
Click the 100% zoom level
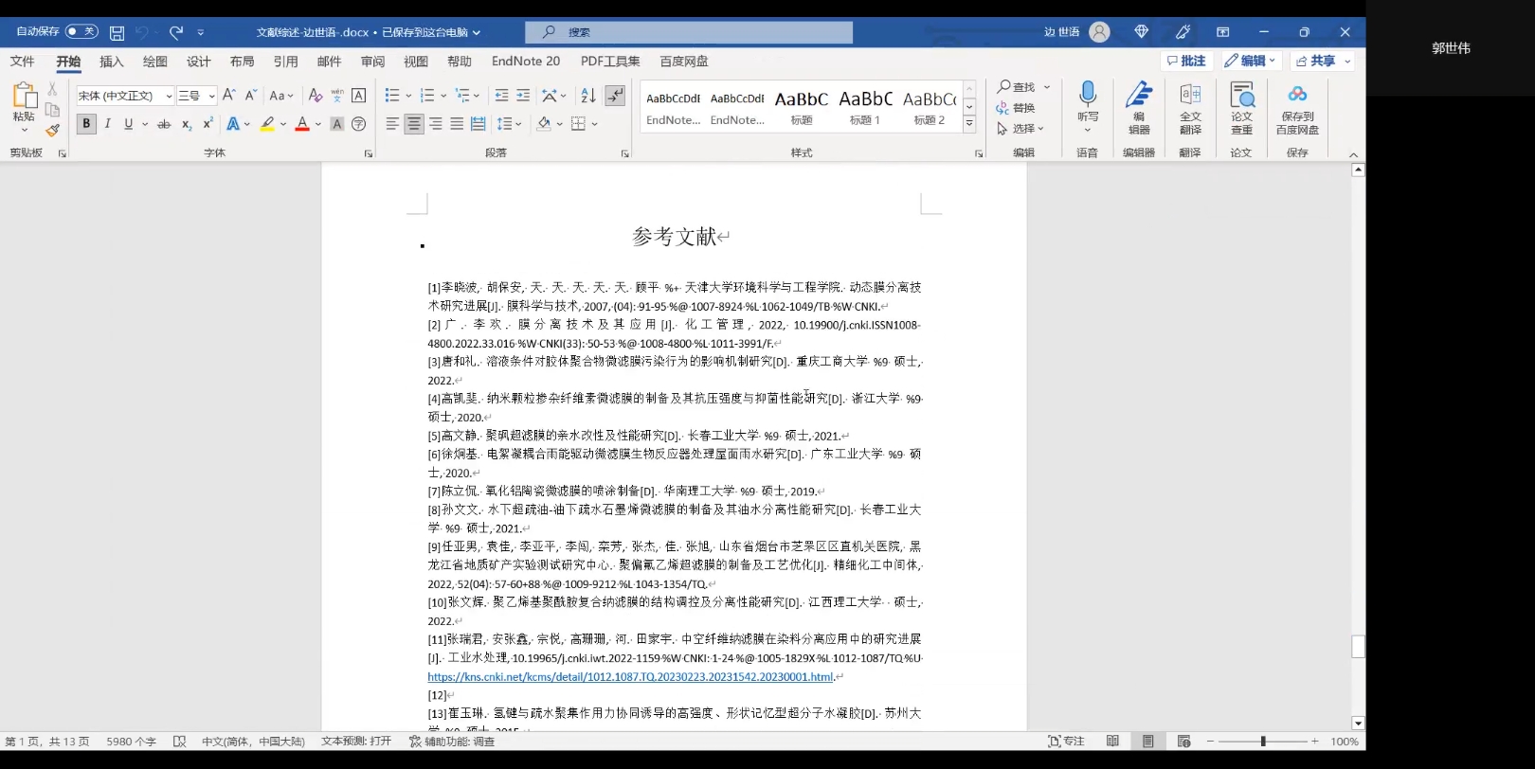point(1345,742)
